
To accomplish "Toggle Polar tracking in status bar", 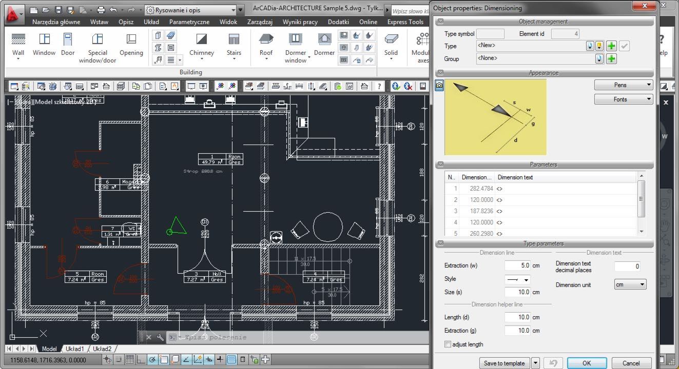I will coord(152,360).
